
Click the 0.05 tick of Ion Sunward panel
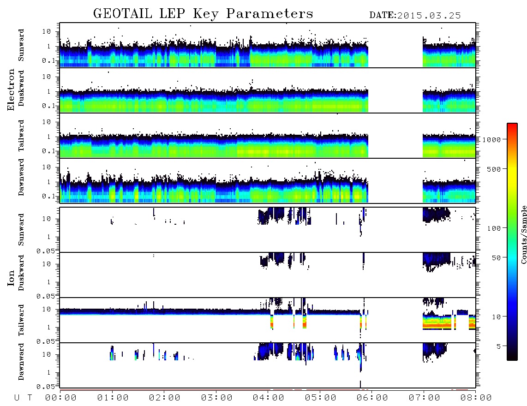(x=45, y=251)
